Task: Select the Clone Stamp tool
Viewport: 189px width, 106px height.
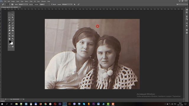Action: coord(9,25)
